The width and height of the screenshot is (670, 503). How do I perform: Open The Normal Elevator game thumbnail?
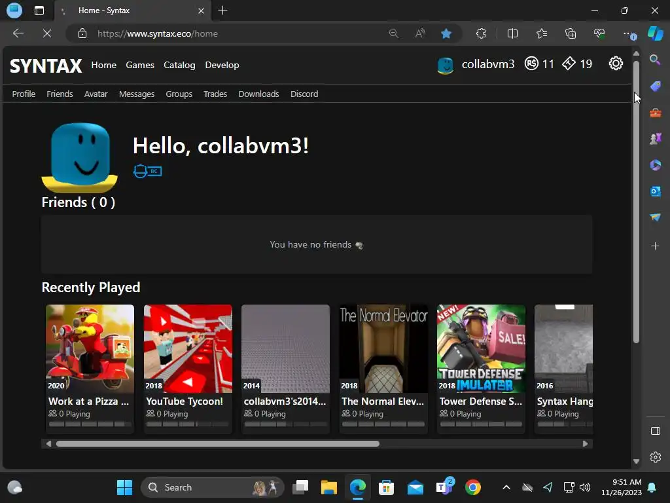[x=383, y=348]
